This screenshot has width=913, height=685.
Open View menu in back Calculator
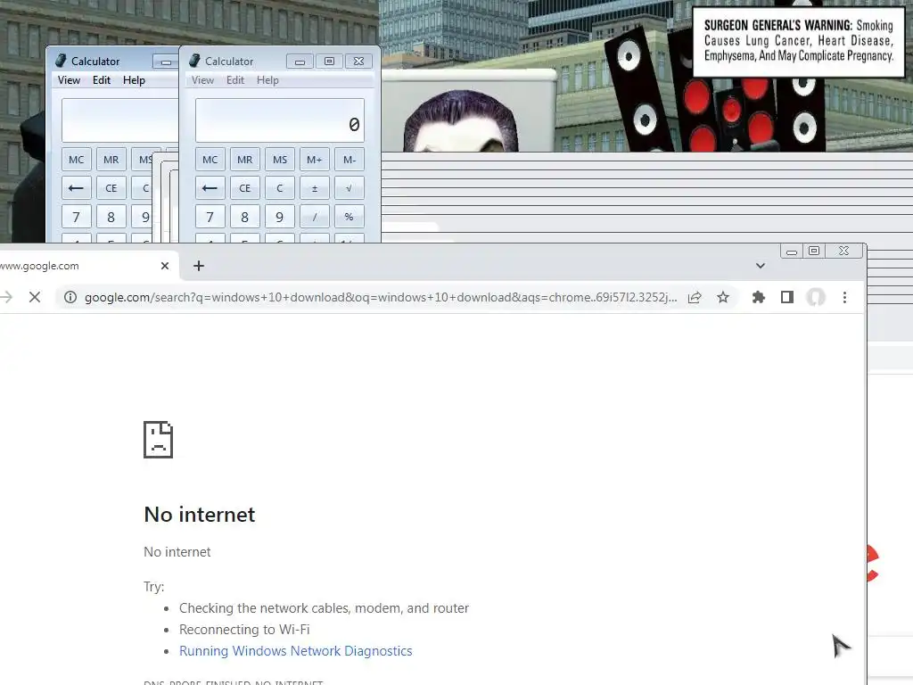(69, 79)
